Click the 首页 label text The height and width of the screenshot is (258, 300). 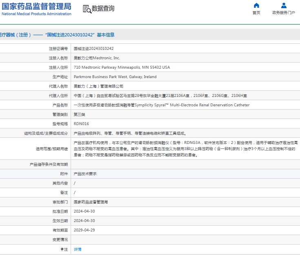(256, 13)
